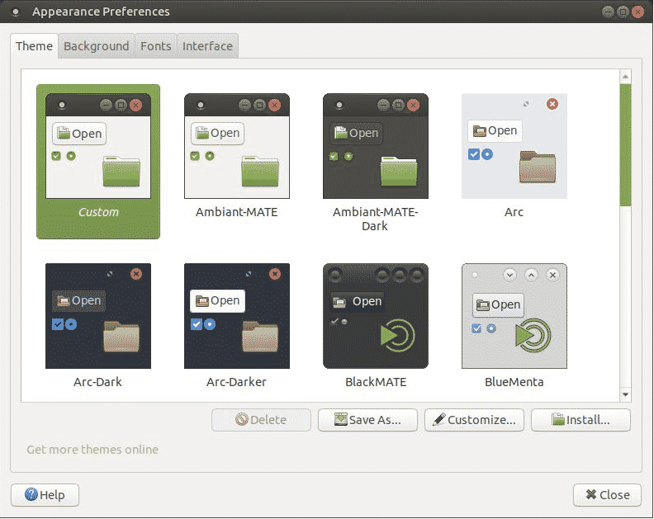This screenshot has height=519, width=654.
Task: Choose the Arc-Dark theme preview
Action: coord(98,316)
